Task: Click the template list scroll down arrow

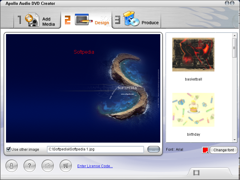Action: click(x=235, y=140)
